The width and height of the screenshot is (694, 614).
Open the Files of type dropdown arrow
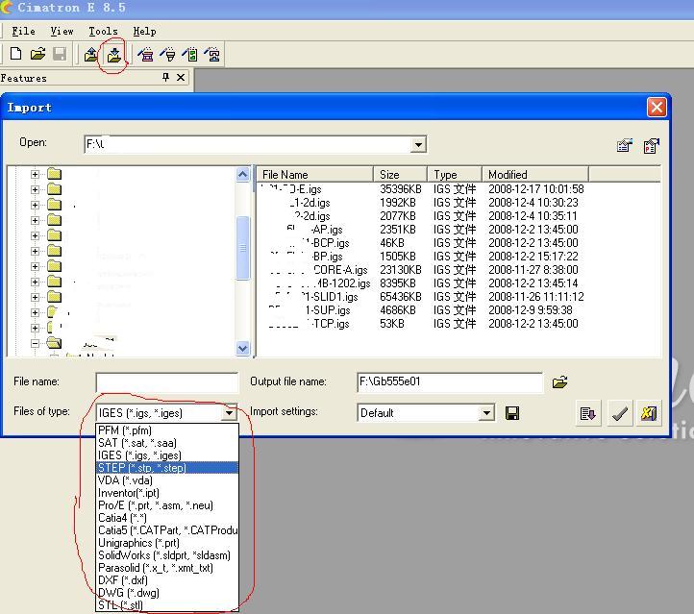229,413
